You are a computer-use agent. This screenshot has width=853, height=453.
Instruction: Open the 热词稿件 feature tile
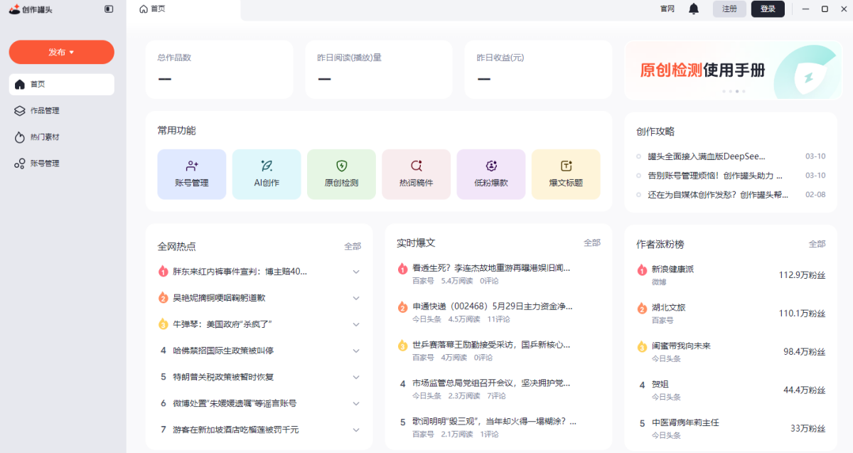point(416,174)
